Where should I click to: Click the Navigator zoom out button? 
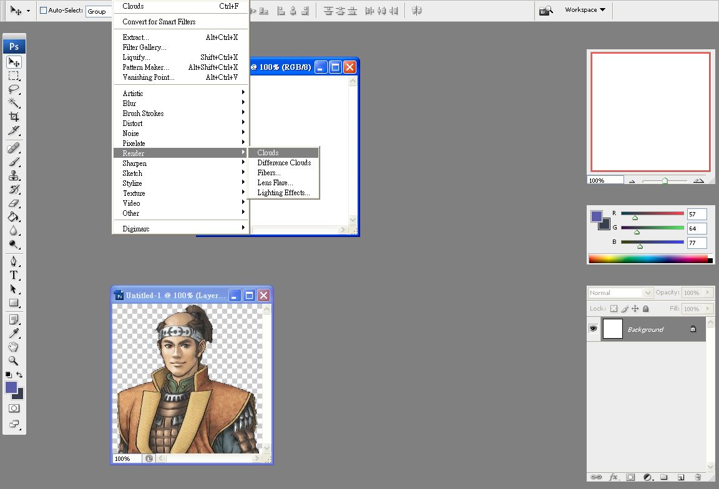pos(632,181)
